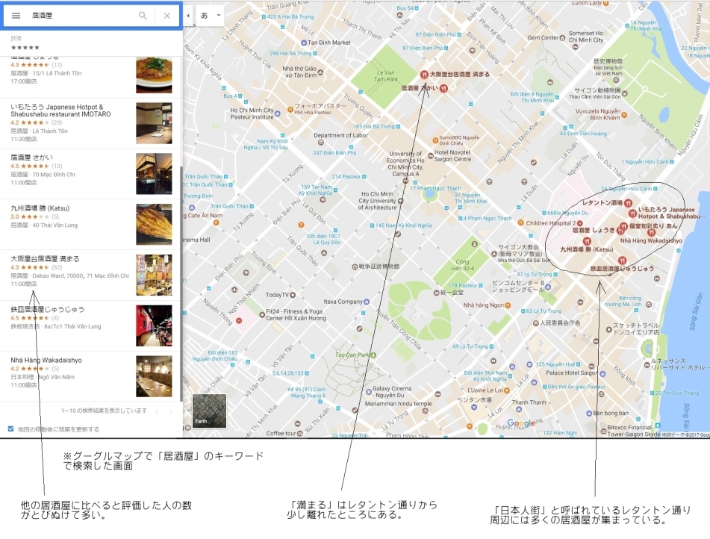Click the Wakadaishyo result counter photo

(x=154, y=377)
